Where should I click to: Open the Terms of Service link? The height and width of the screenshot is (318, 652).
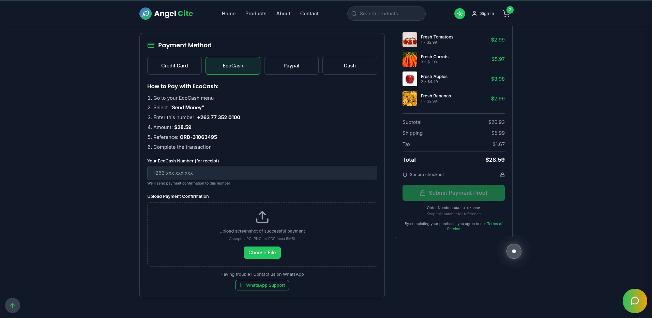pyautogui.click(x=495, y=224)
